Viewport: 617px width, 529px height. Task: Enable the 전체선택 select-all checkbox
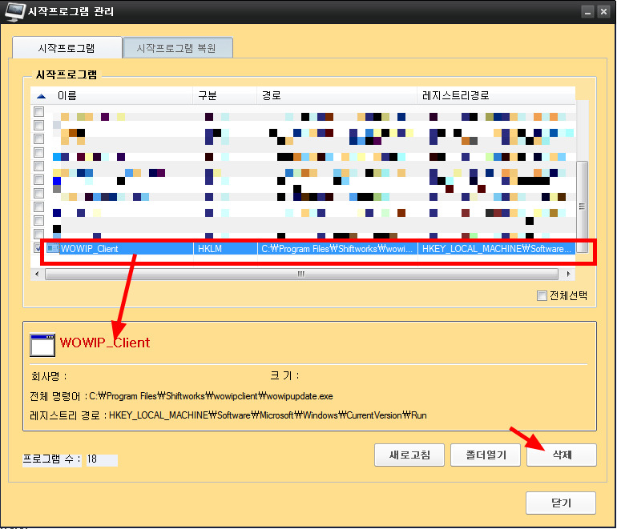tap(542, 296)
